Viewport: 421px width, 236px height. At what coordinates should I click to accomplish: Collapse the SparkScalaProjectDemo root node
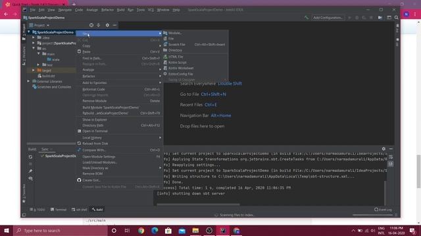pyautogui.click(x=29, y=32)
